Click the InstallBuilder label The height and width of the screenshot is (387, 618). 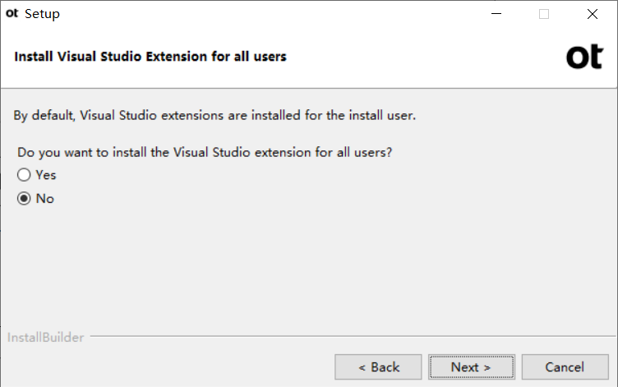[x=45, y=338]
